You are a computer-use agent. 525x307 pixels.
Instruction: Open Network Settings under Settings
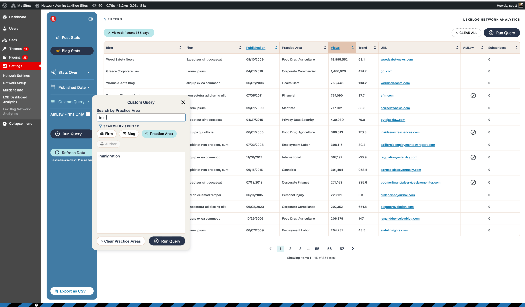16,75
